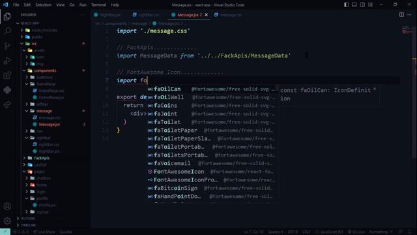
Task: Open Explorer panel more actions ellipsis
Action: (83, 15)
